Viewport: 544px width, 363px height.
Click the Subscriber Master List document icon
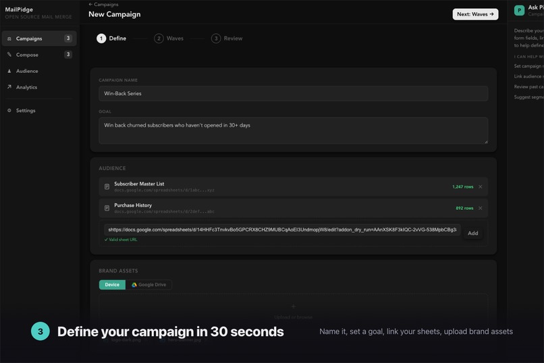click(x=107, y=187)
